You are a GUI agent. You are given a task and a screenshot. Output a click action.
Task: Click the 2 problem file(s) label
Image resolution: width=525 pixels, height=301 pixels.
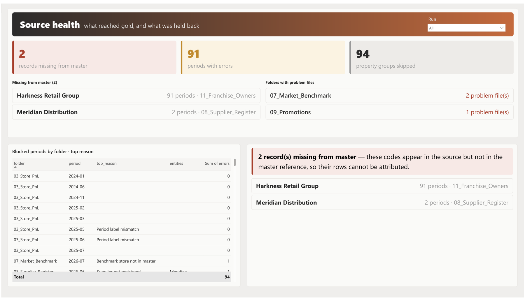pyautogui.click(x=487, y=96)
